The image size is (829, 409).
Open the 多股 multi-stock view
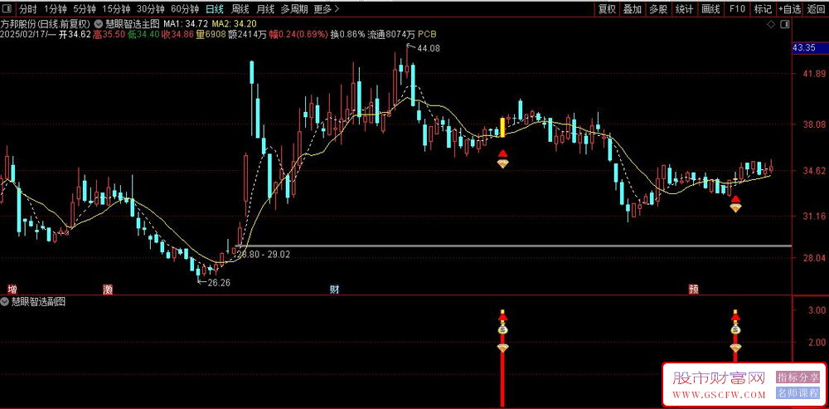pos(658,8)
